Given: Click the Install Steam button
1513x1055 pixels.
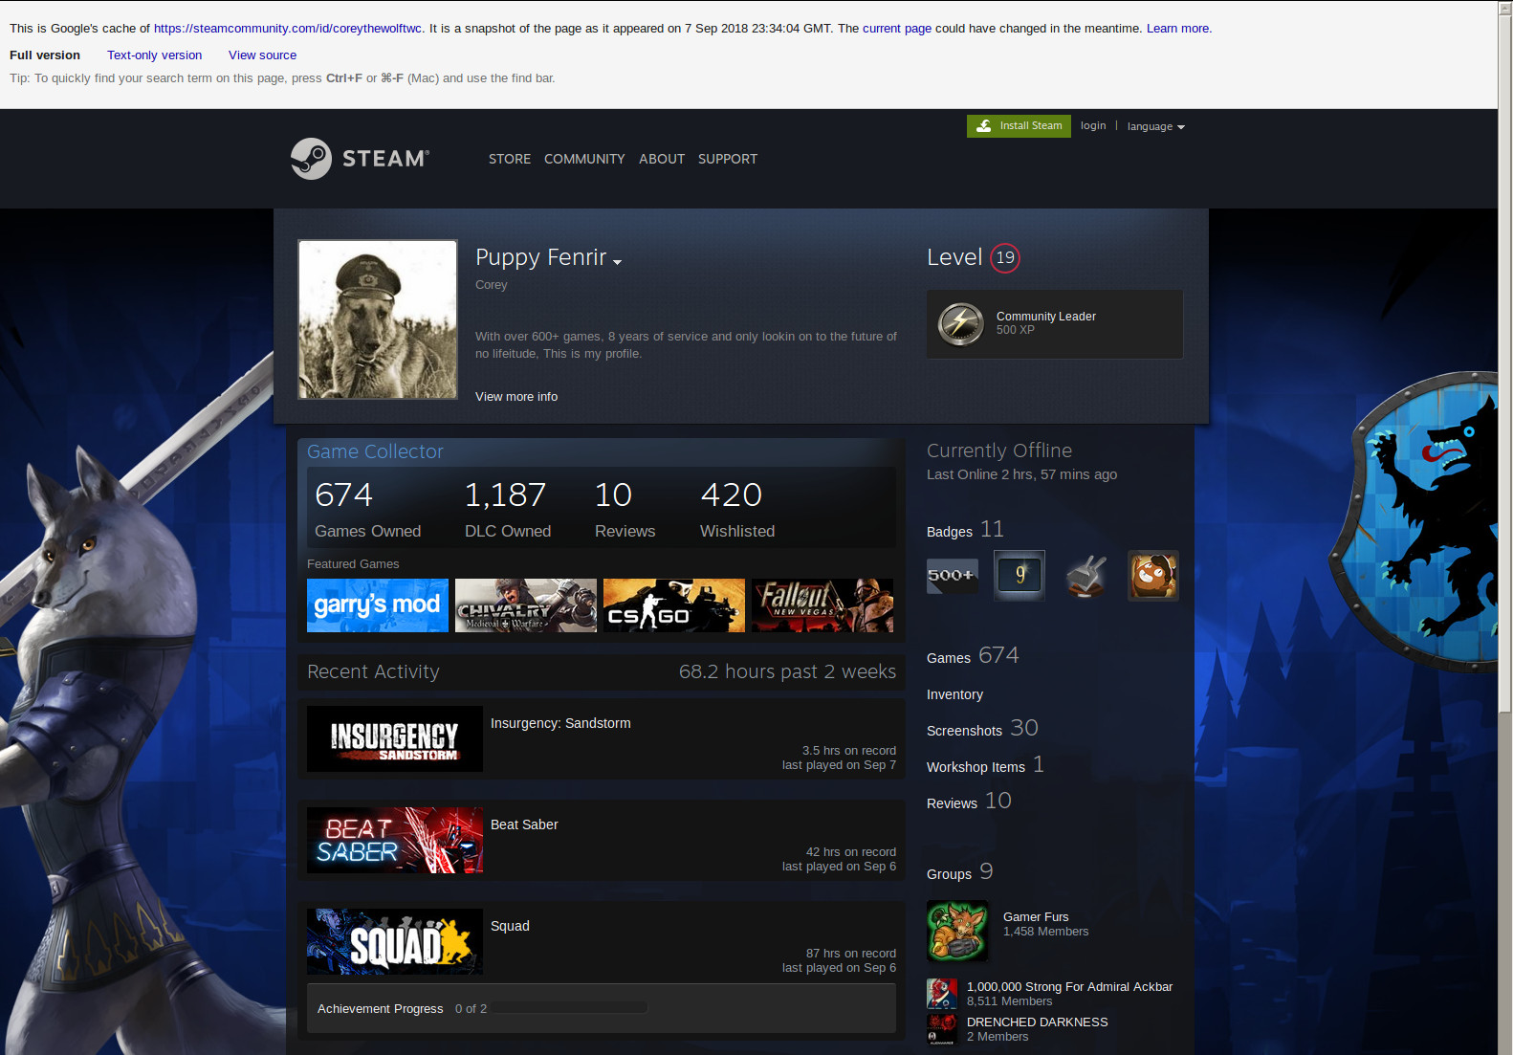Looking at the screenshot, I should (1019, 126).
